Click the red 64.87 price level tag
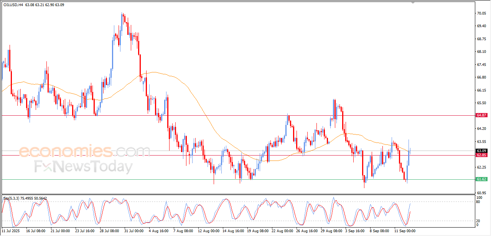 [481, 115]
